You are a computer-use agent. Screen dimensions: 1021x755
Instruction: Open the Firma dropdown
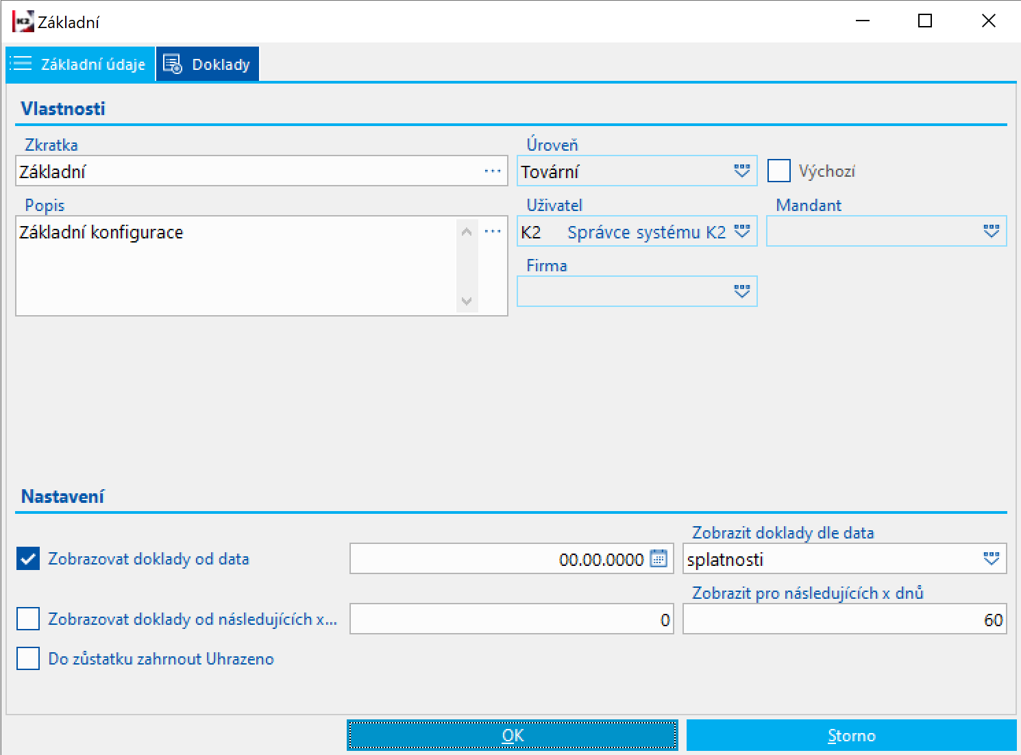coord(742,292)
